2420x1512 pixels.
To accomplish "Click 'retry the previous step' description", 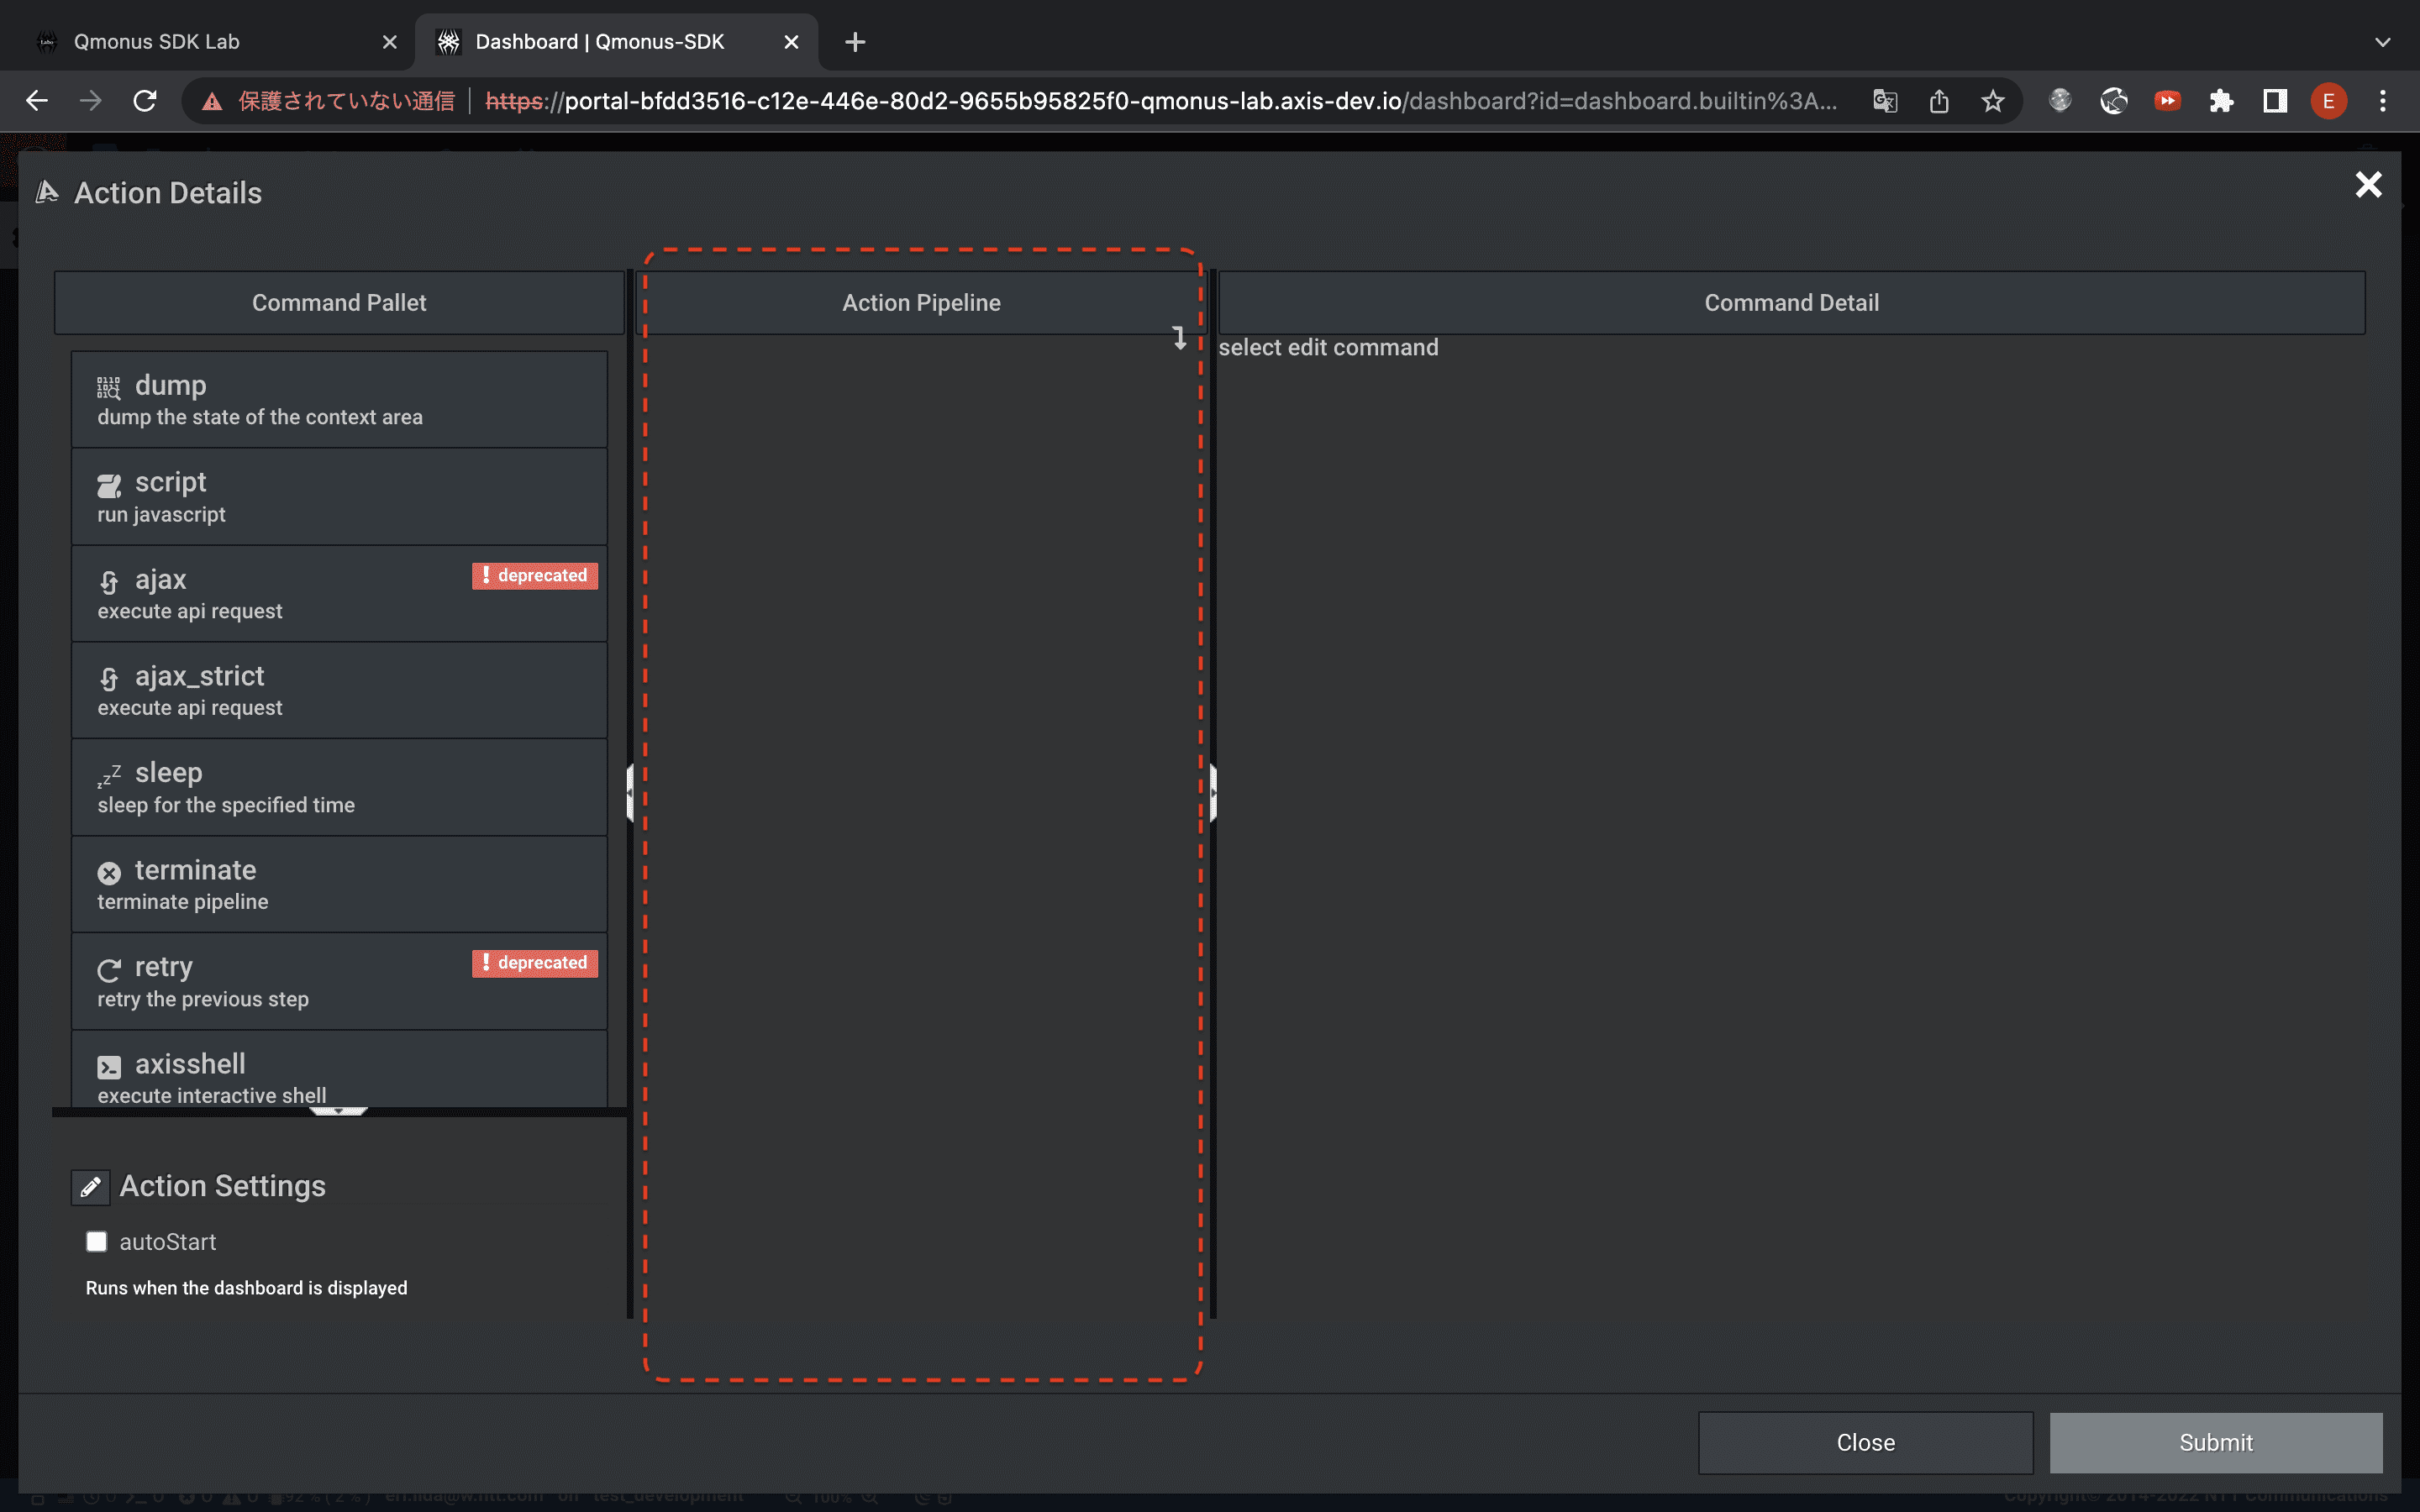I will coord(203,999).
